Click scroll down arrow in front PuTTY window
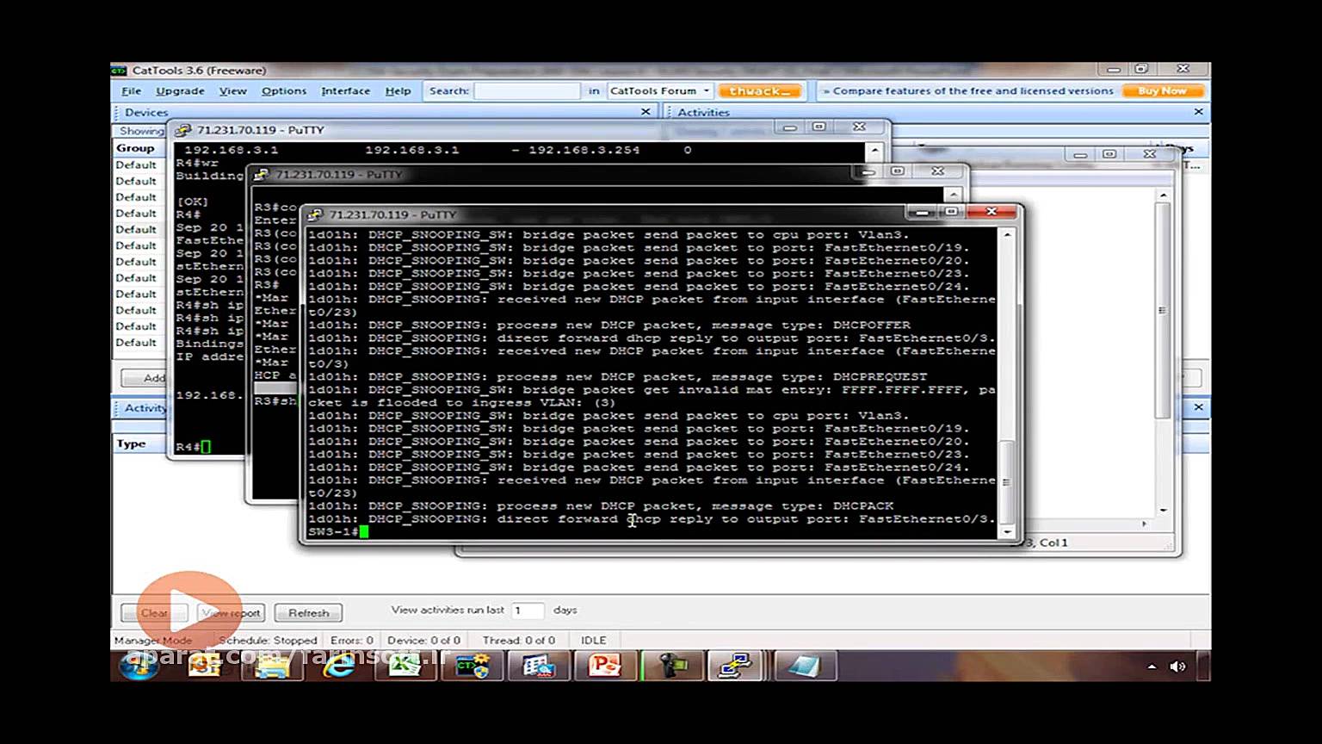Screen dimensions: 1322x744 point(1007,532)
